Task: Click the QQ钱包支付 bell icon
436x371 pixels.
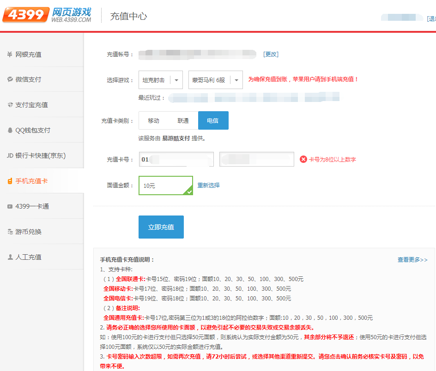Action: (x=10, y=130)
